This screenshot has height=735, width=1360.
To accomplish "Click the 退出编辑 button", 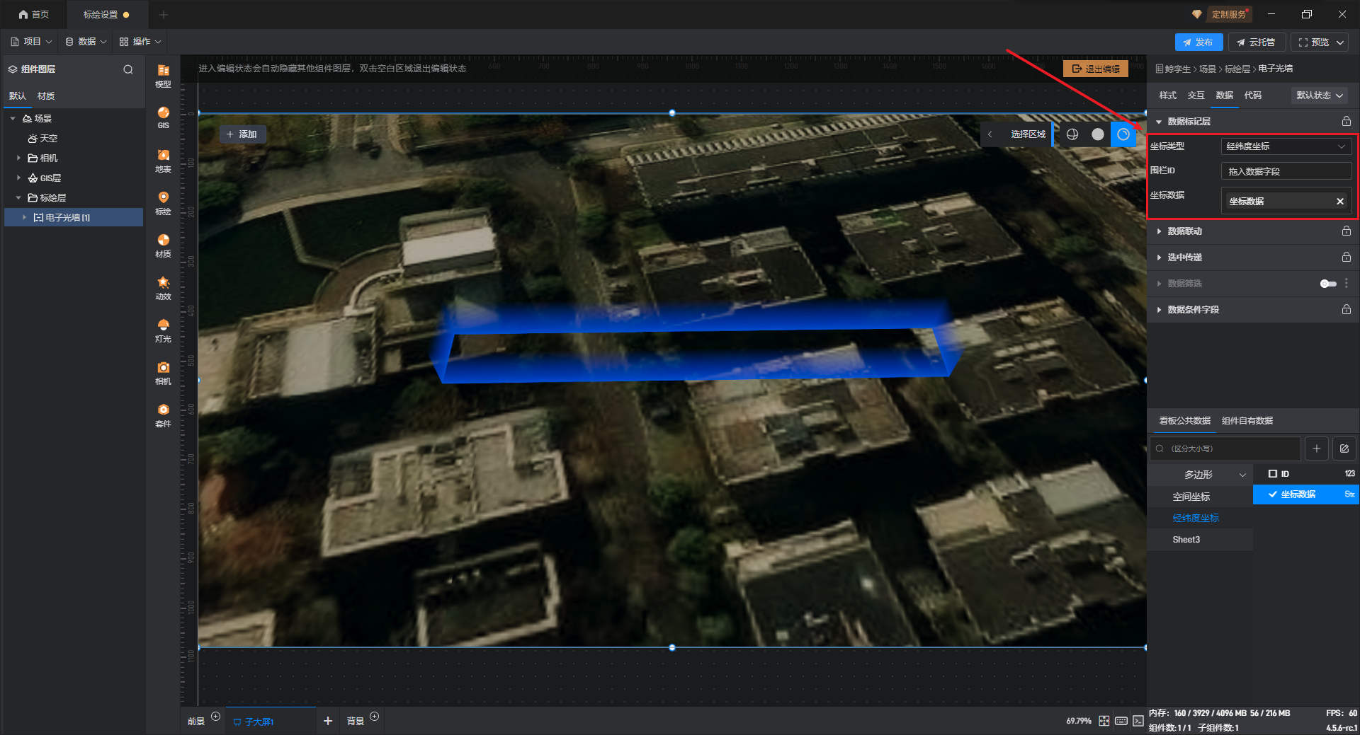I will [x=1096, y=69].
